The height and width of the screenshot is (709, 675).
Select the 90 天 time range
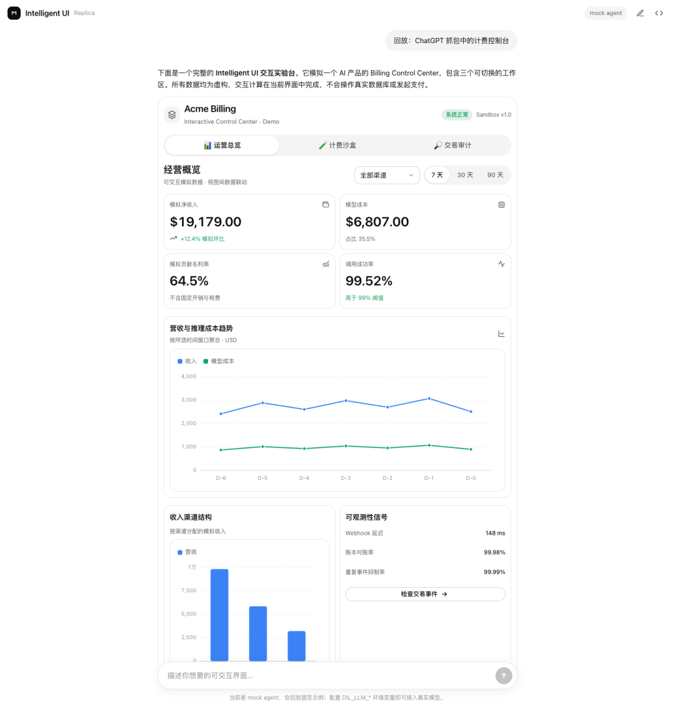tap(495, 175)
